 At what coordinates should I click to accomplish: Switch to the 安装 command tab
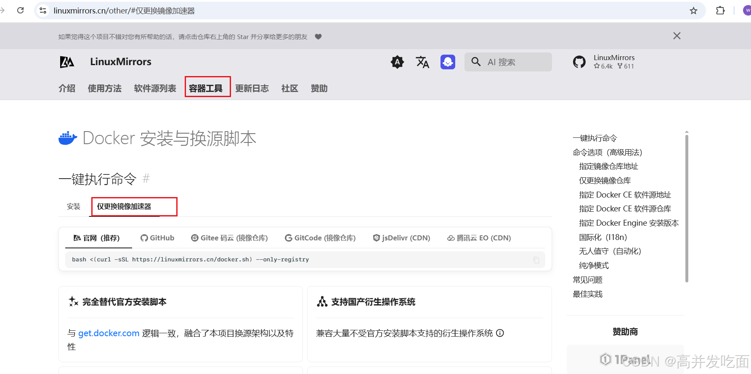pyautogui.click(x=74, y=206)
